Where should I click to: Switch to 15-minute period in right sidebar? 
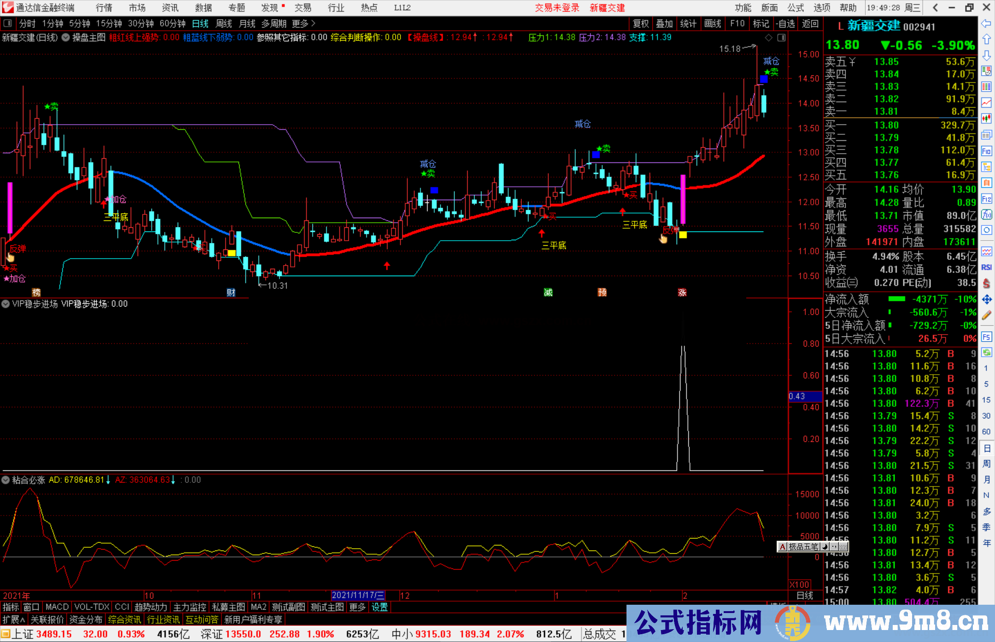(x=986, y=400)
